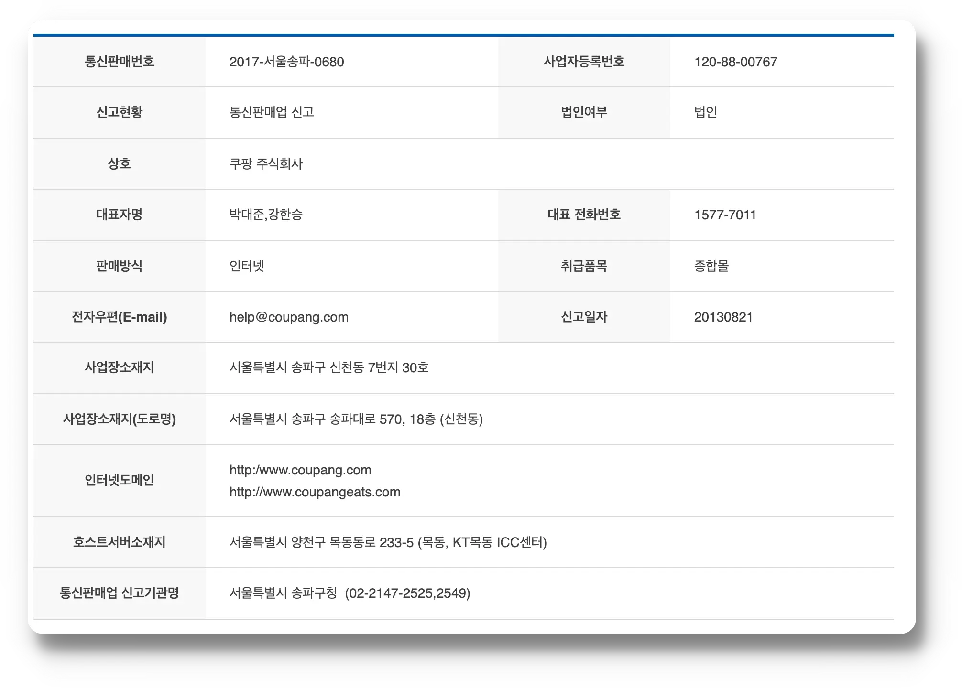
Task: Select the 종합몰 value
Action: click(x=711, y=266)
